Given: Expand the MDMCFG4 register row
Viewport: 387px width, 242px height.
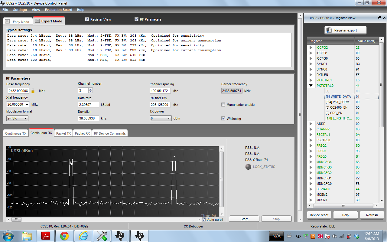Looking at the screenshot, I should [x=311, y=162].
